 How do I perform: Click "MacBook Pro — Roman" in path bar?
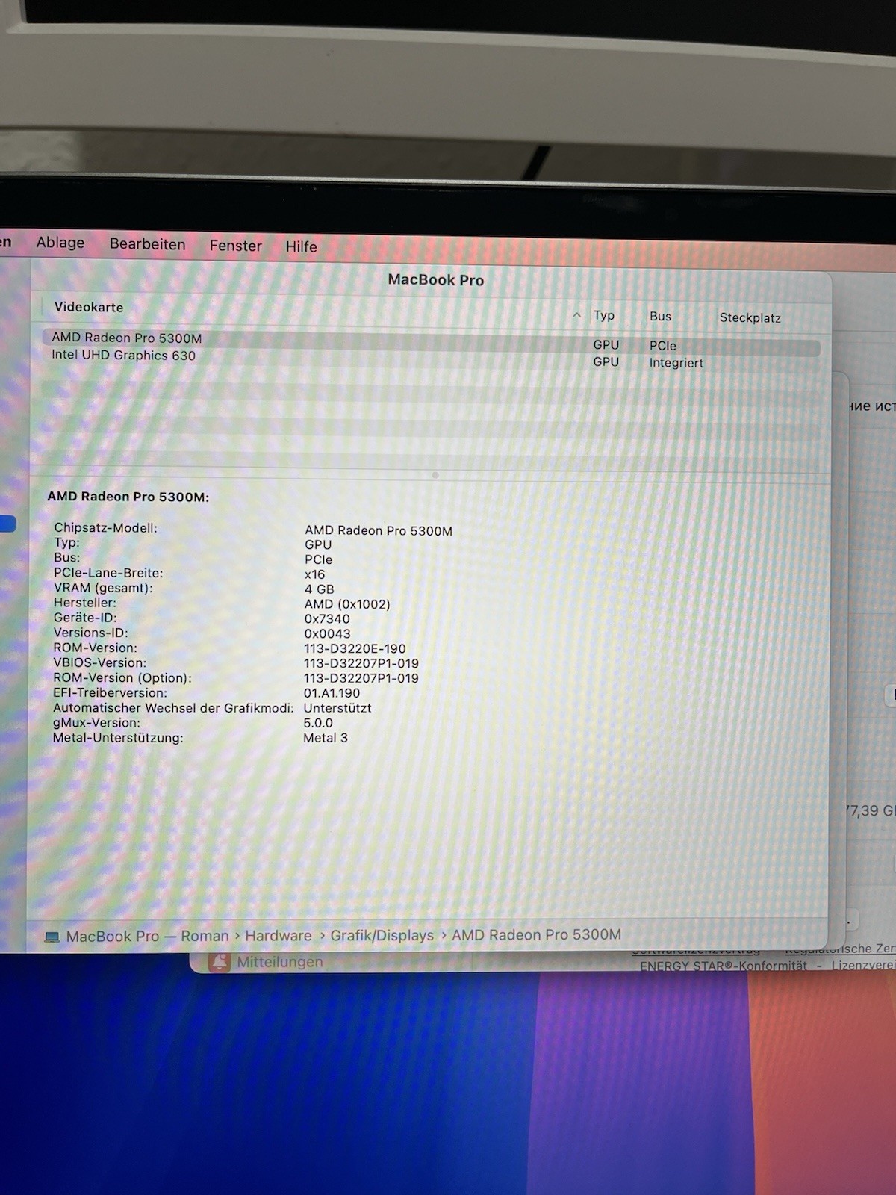coord(147,936)
